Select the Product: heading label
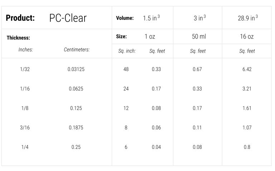The image size is (275, 171). [20, 18]
